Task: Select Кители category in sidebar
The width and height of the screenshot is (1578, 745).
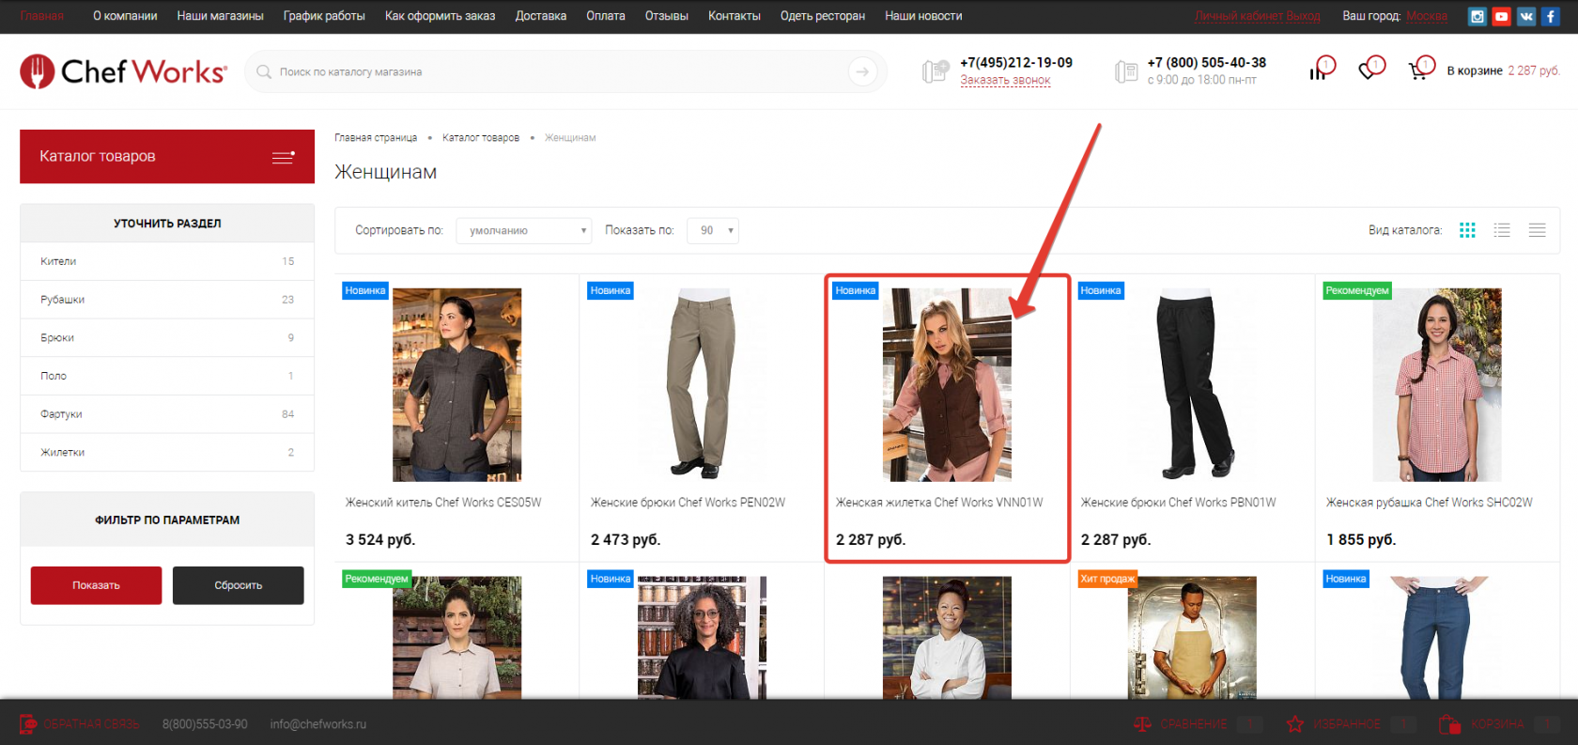Action: [167, 261]
